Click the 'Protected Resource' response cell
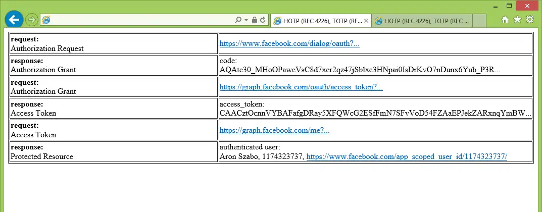The width and height of the screenshot is (542, 212). (113, 152)
